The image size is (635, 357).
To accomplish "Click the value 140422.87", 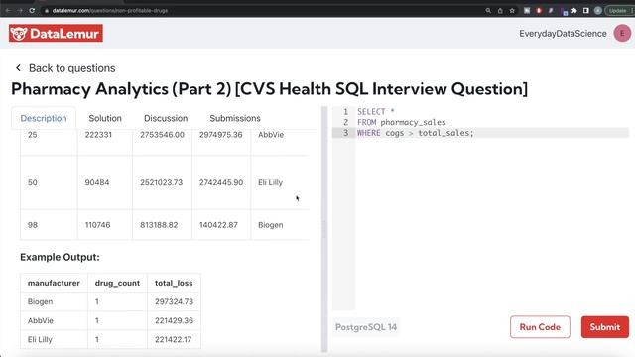I will pos(218,225).
